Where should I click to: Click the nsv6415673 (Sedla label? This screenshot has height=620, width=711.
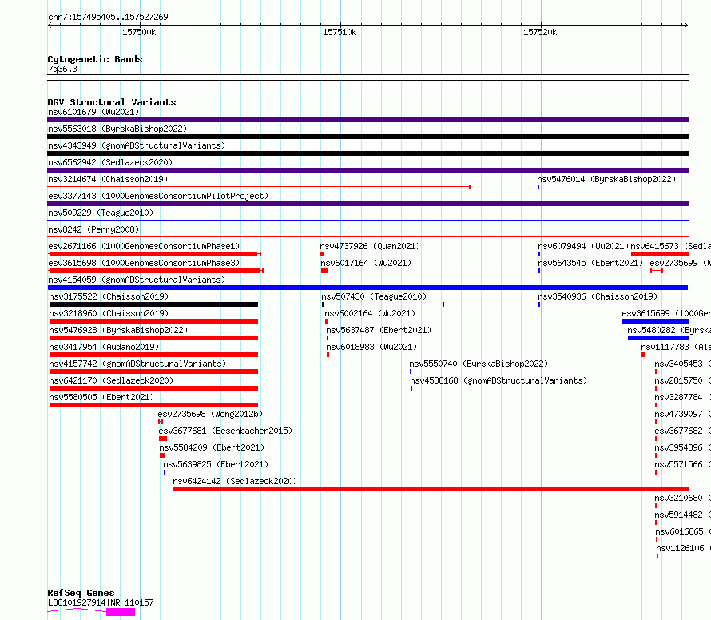tap(670, 246)
